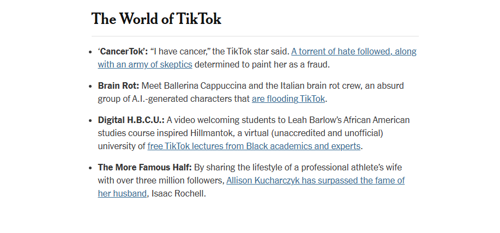Click the horizontal divider line under the heading
The height and width of the screenshot is (233, 500).
pos(255,36)
